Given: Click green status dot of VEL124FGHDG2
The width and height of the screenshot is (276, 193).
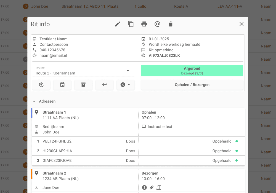Looking at the screenshot, I should click(x=237, y=141).
